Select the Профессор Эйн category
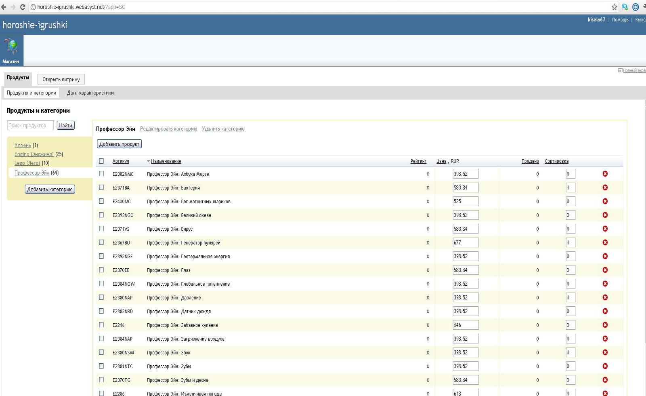 [32, 173]
